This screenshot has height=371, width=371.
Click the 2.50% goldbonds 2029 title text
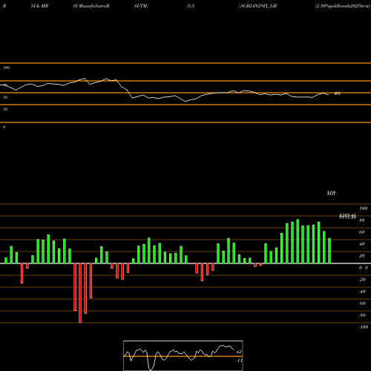343,6
